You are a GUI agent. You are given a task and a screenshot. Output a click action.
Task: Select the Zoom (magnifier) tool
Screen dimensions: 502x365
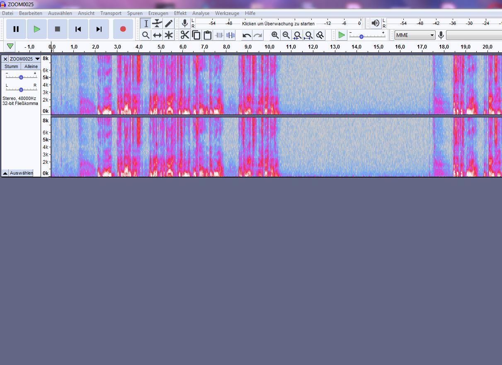(x=146, y=35)
